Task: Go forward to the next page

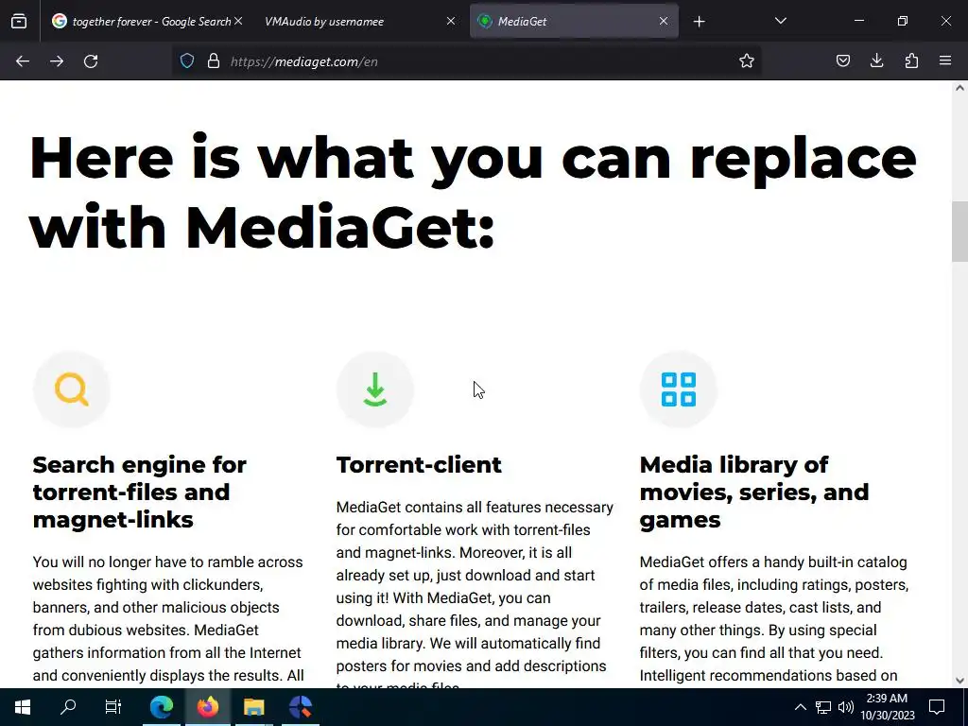Action: pyautogui.click(x=57, y=61)
